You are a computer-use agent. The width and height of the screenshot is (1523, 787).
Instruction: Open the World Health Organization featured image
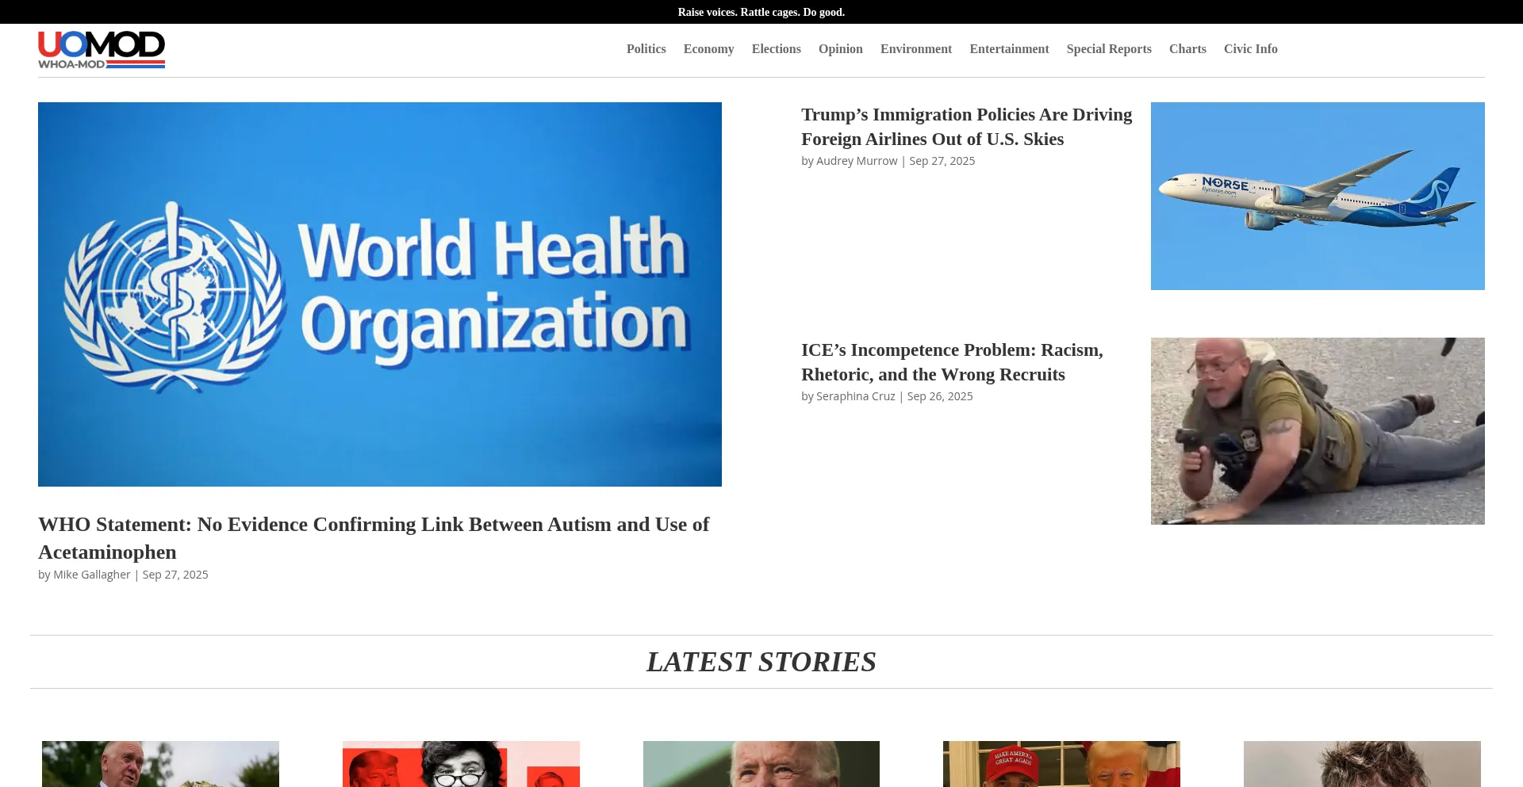click(380, 294)
